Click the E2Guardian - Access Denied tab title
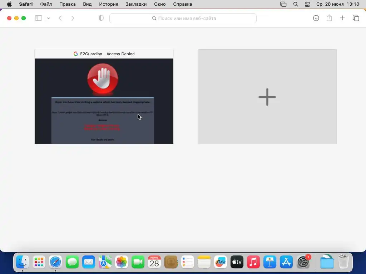Screen dimensions: 366x274 click(107, 54)
